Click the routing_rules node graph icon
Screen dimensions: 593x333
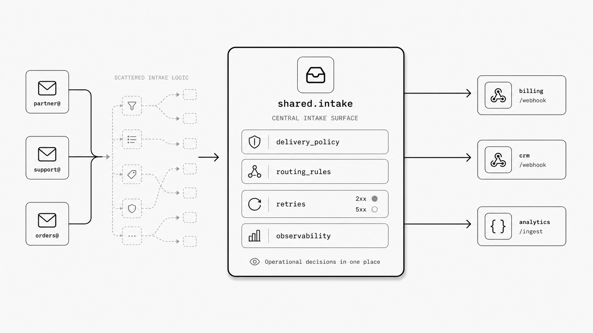[x=255, y=172]
